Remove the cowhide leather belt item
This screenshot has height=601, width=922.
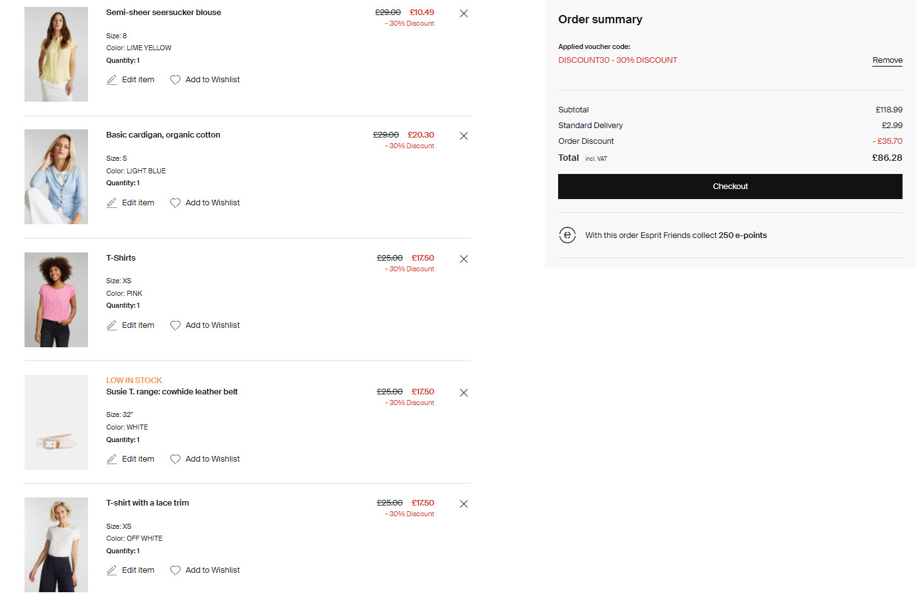[464, 393]
